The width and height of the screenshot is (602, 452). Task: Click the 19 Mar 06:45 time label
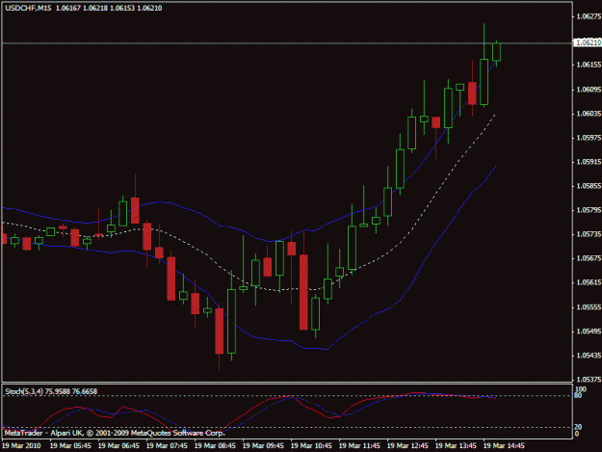[x=118, y=446]
